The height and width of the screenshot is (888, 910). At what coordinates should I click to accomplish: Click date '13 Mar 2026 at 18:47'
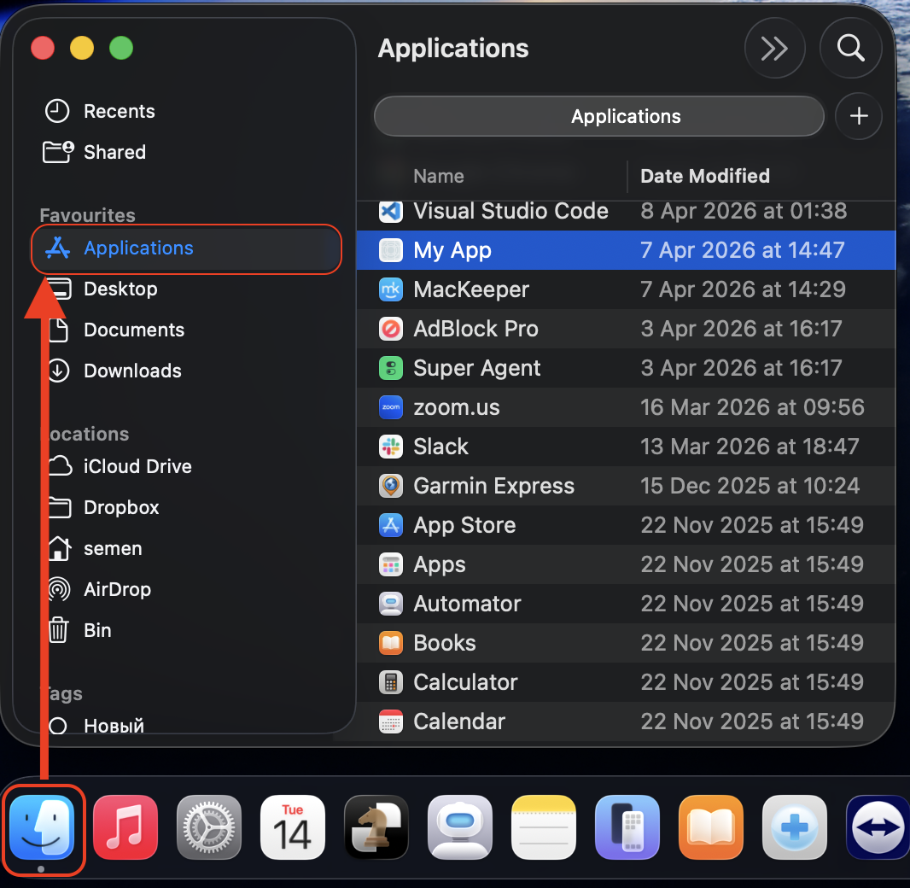pyautogui.click(x=750, y=447)
